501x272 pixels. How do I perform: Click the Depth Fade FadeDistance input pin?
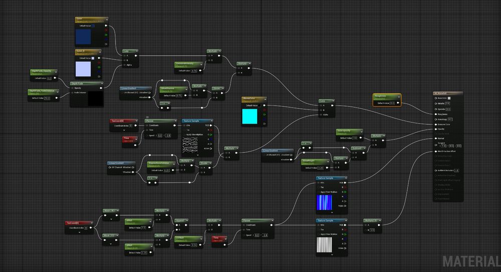73,93
